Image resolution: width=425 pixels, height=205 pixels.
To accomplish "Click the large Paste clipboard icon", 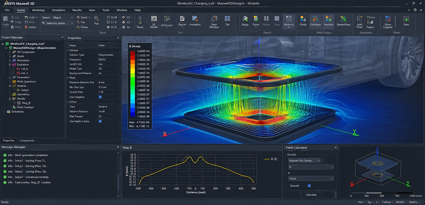I will pos(5,19).
